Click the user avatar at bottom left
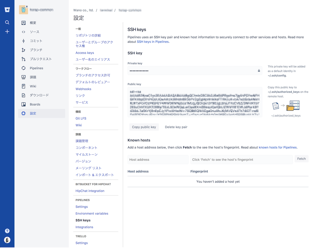 point(7,240)
